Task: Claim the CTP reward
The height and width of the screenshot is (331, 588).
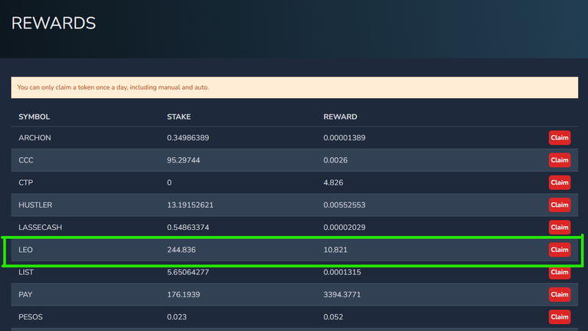Action: [560, 182]
